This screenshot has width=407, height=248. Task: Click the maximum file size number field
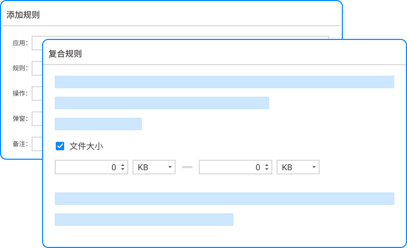(x=229, y=167)
